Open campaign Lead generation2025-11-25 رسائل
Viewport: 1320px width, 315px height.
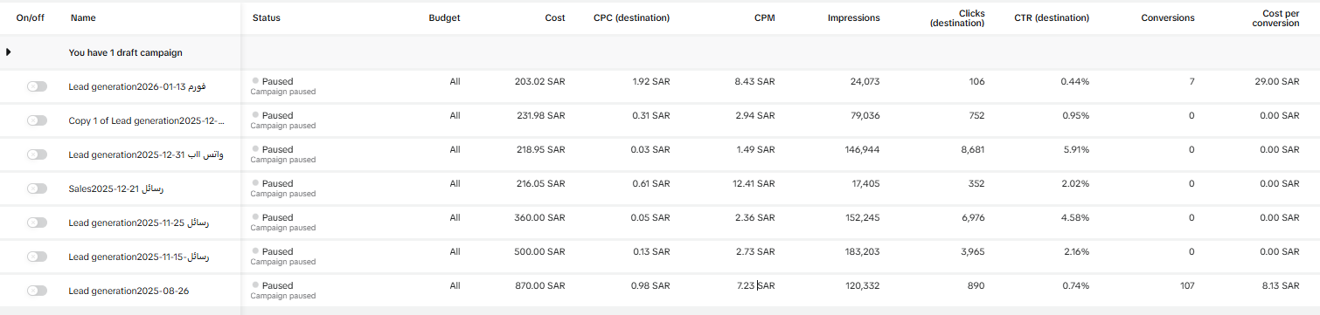pos(139,223)
